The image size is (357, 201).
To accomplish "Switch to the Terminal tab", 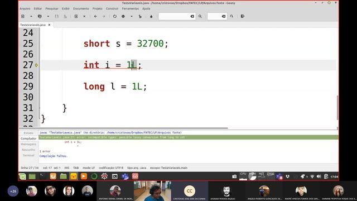I will pyautogui.click(x=28, y=155).
